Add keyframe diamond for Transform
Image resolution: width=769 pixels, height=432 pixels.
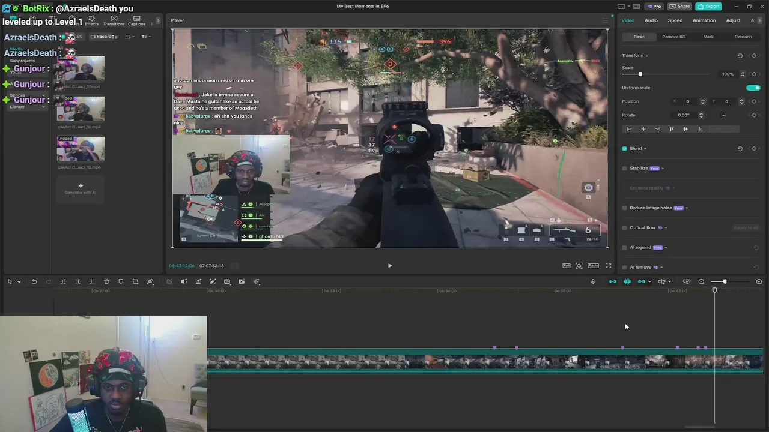click(x=754, y=55)
